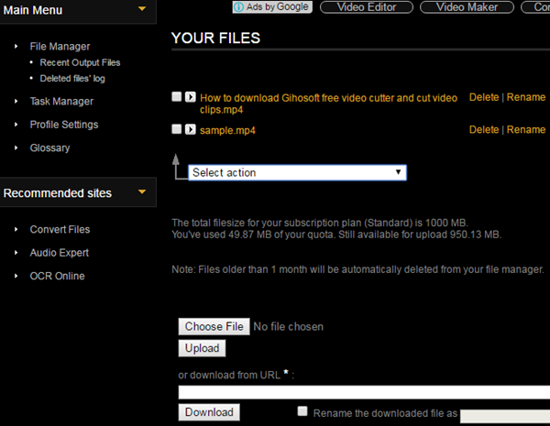Collapse the Recommended sites section arrow
The image size is (550, 426).
(141, 192)
